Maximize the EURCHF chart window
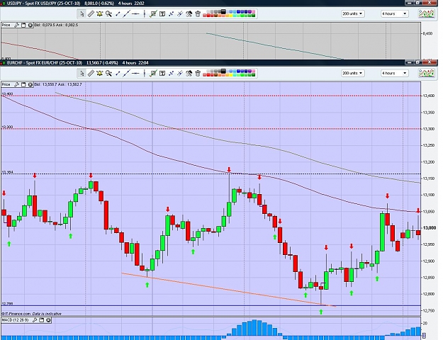 tap(418, 62)
